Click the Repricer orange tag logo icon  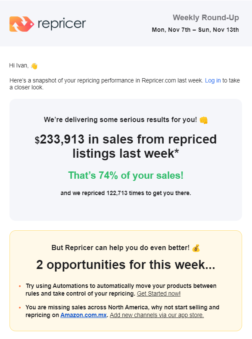22,24
